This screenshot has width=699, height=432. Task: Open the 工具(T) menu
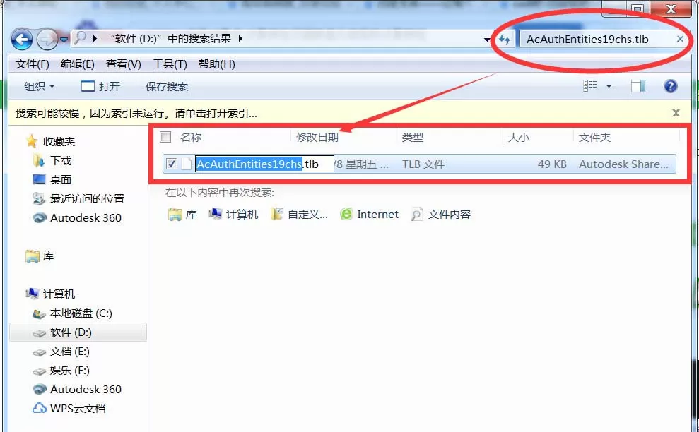click(170, 64)
